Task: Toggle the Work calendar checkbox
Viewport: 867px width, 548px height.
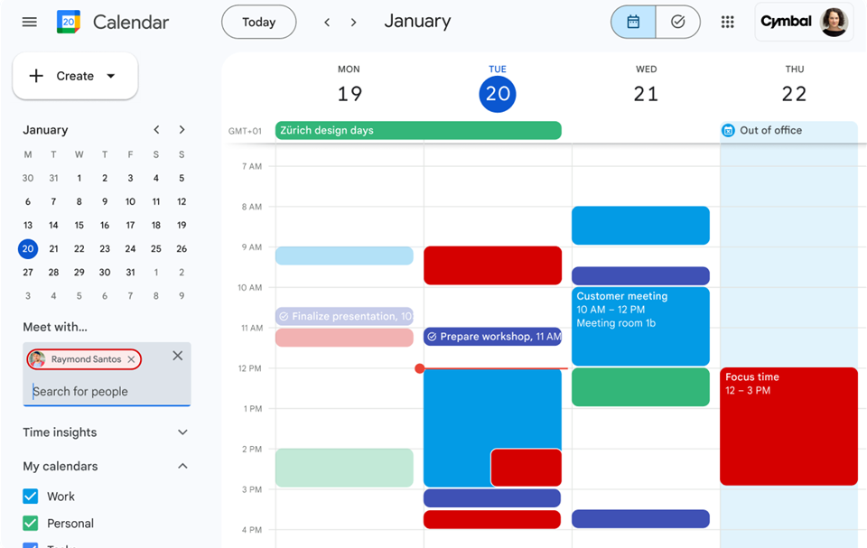Action: pyautogui.click(x=31, y=496)
